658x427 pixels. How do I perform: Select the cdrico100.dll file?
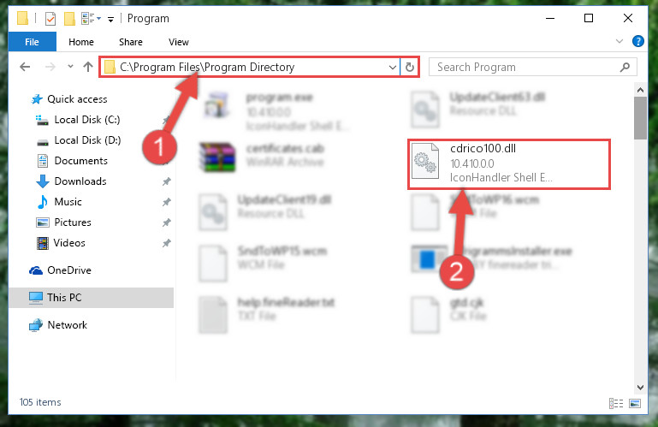point(508,164)
